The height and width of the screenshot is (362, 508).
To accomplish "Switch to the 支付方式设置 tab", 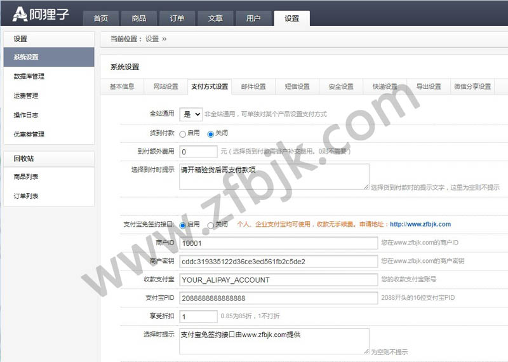I will tap(210, 86).
